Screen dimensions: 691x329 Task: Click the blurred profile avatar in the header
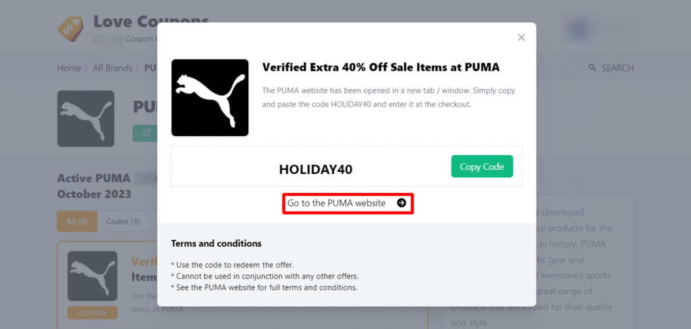click(x=579, y=30)
